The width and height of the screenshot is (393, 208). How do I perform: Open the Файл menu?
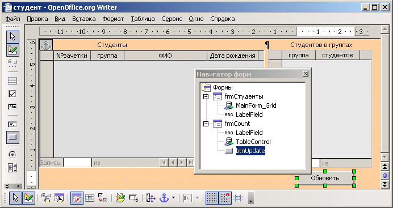(12, 19)
